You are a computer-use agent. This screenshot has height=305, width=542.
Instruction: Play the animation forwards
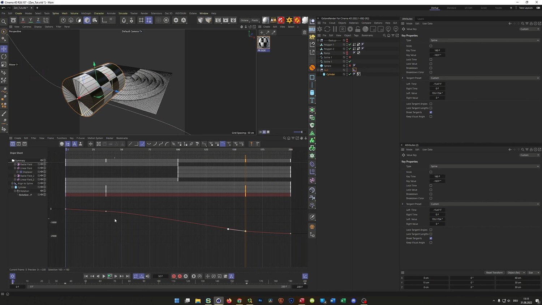(104, 276)
